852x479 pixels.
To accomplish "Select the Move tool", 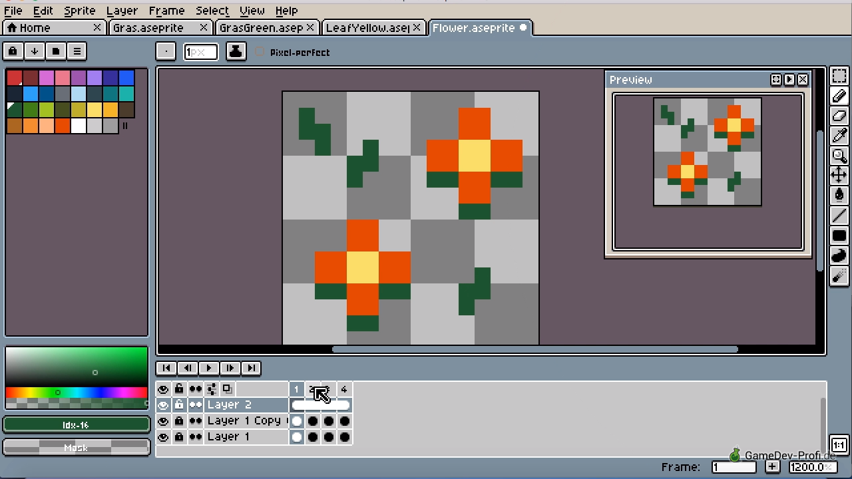I will [839, 175].
